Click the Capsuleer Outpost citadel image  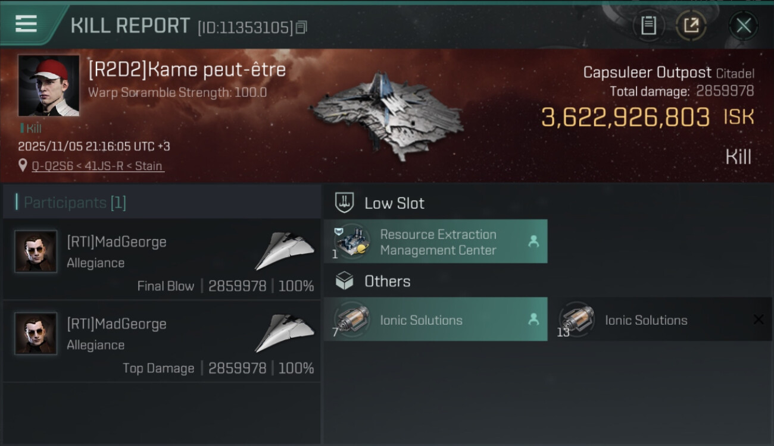(x=387, y=116)
